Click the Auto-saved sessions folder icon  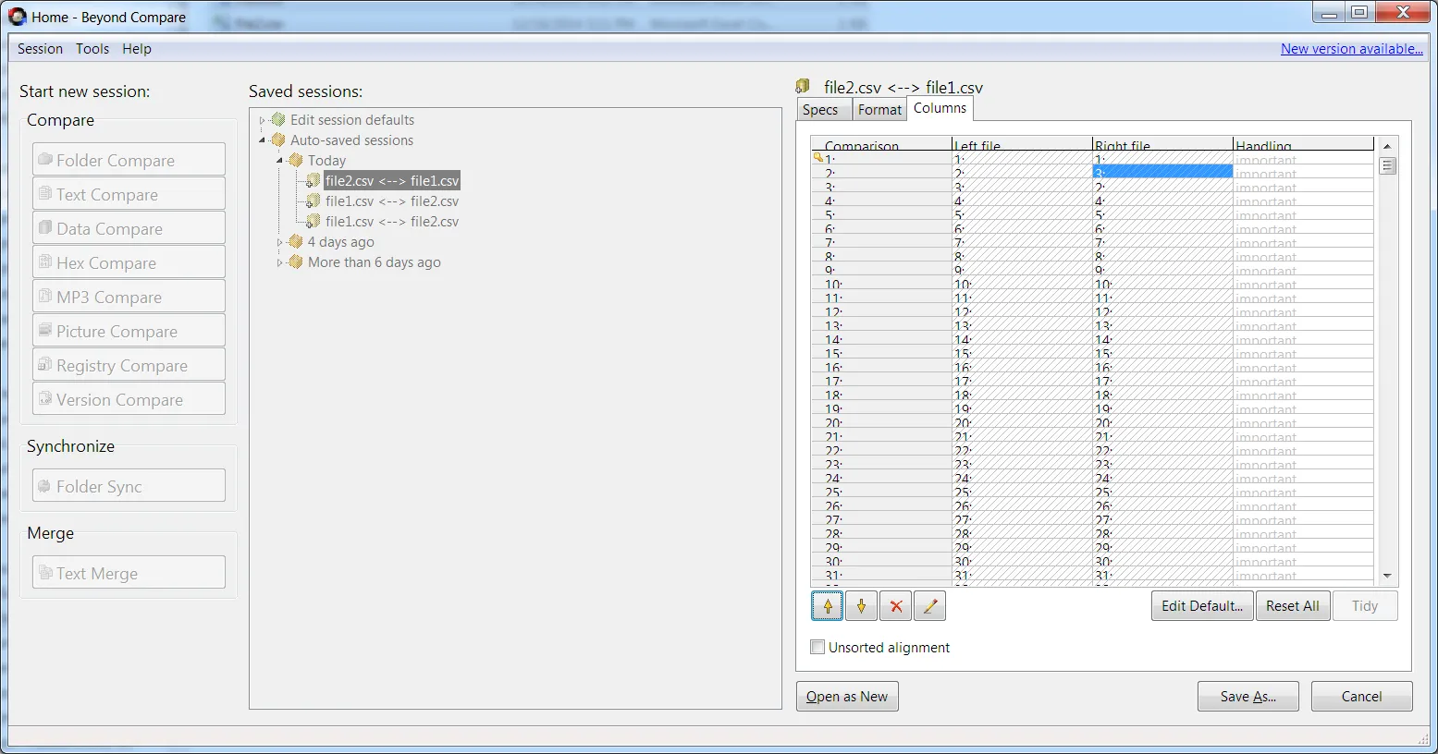point(277,140)
